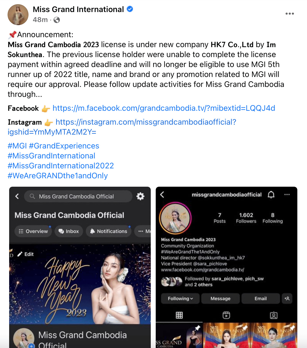Tap the back arrow beside the search bar
The image size is (307, 348).
(x=17, y=196)
